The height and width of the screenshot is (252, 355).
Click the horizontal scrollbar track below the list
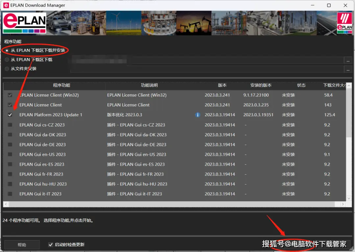point(172,204)
